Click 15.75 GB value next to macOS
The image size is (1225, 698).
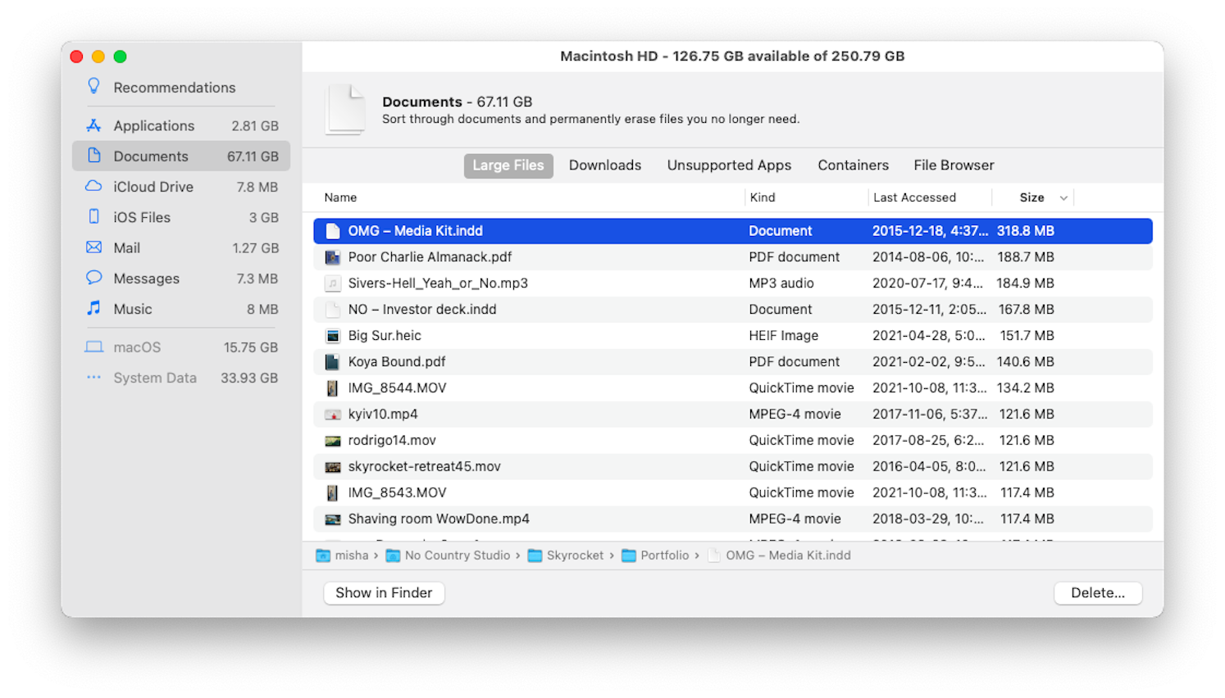251,347
